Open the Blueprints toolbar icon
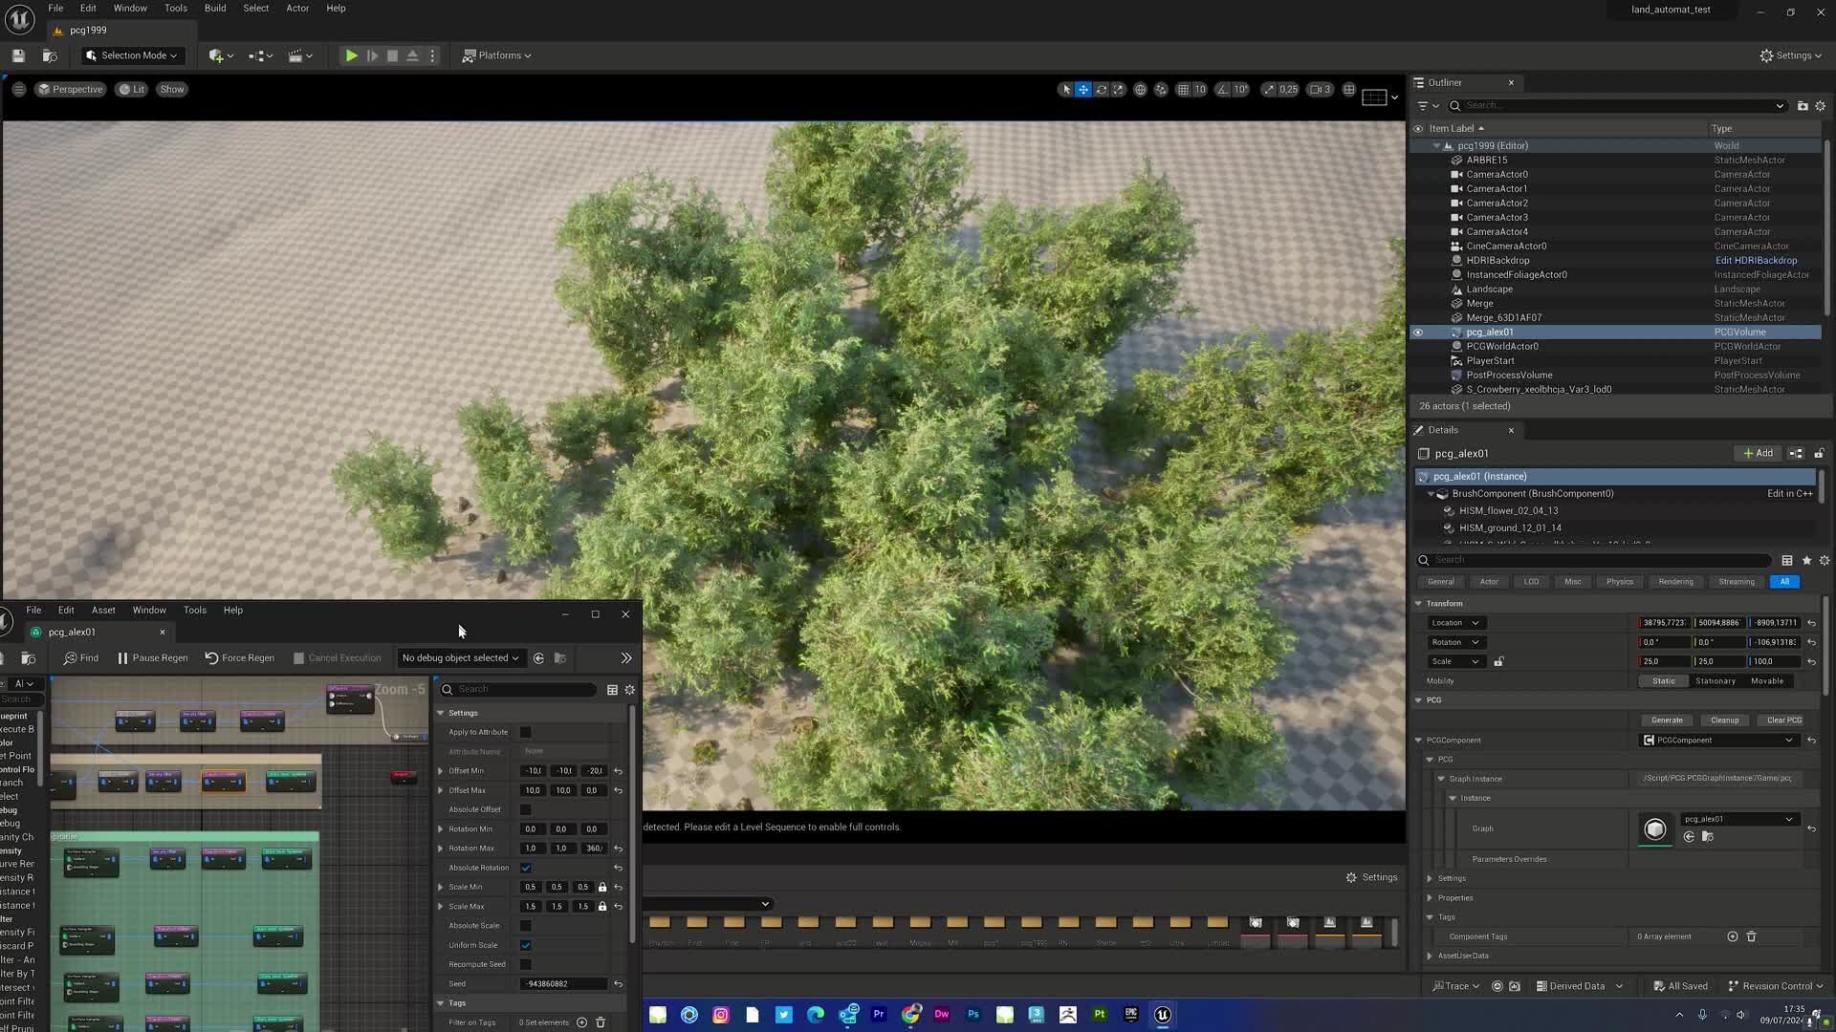The image size is (1836, 1032). 256,54
